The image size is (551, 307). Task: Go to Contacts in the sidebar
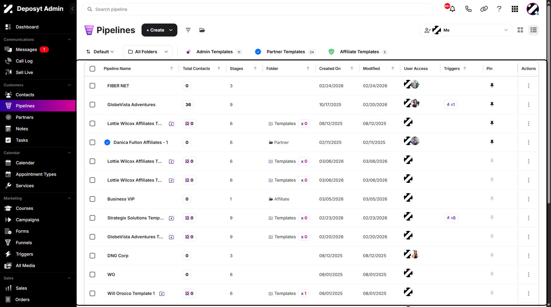pyautogui.click(x=25, y=95)
